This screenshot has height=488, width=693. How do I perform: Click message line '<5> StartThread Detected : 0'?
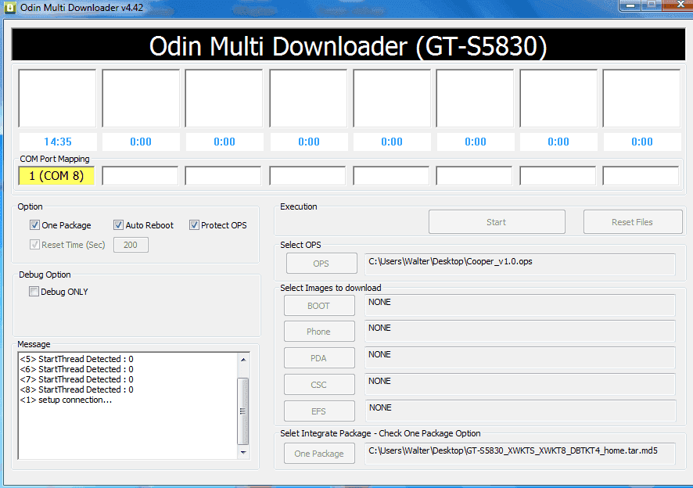click(x=77, y=359)
